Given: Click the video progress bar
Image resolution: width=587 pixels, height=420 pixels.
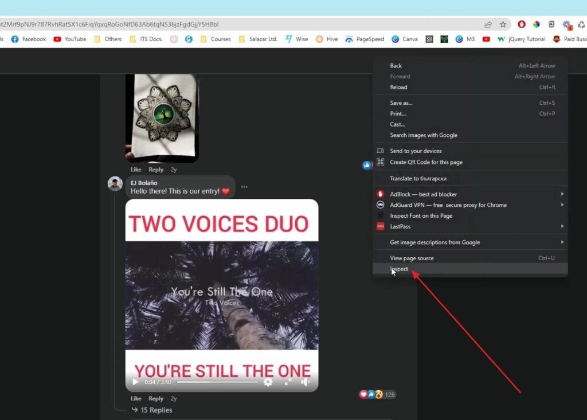Looking at the screenshot, I should (x=217, y=382).
